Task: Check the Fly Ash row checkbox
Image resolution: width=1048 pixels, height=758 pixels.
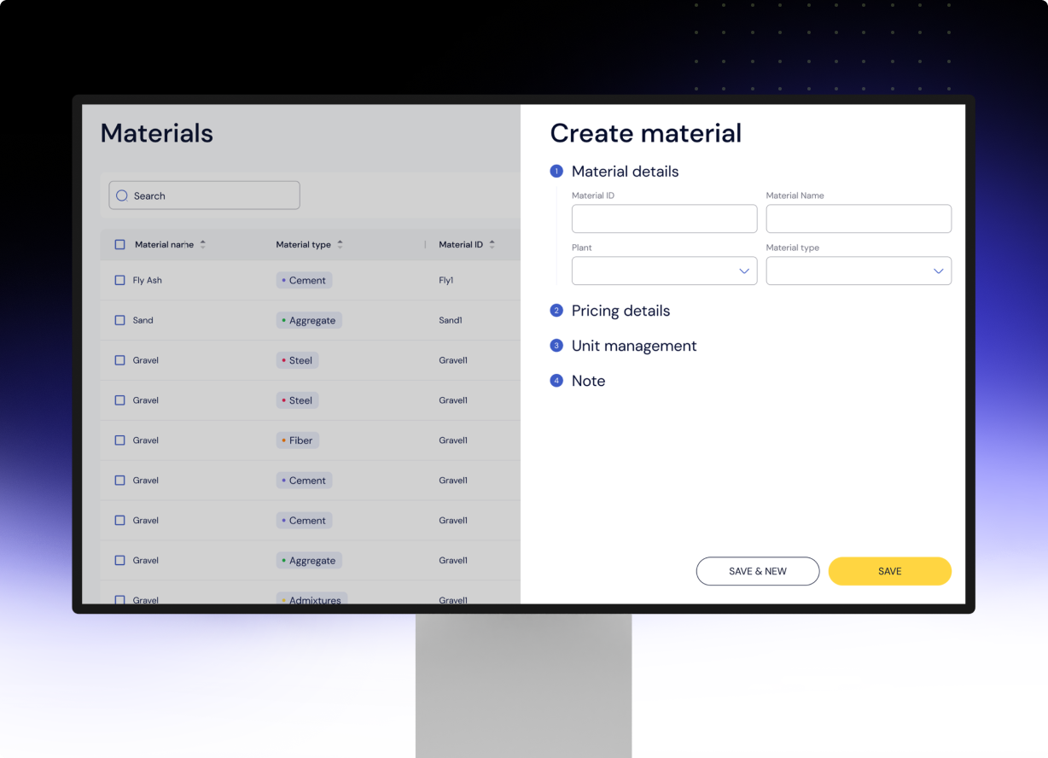Action: [119, 280]
